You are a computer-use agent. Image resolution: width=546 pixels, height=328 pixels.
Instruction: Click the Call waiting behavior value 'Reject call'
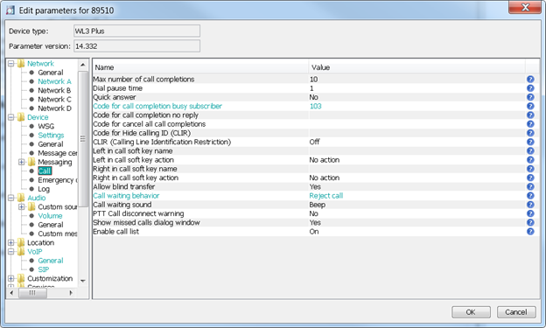pos(325,196)
